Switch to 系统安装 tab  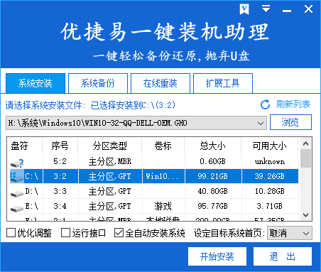coord(36,83)
